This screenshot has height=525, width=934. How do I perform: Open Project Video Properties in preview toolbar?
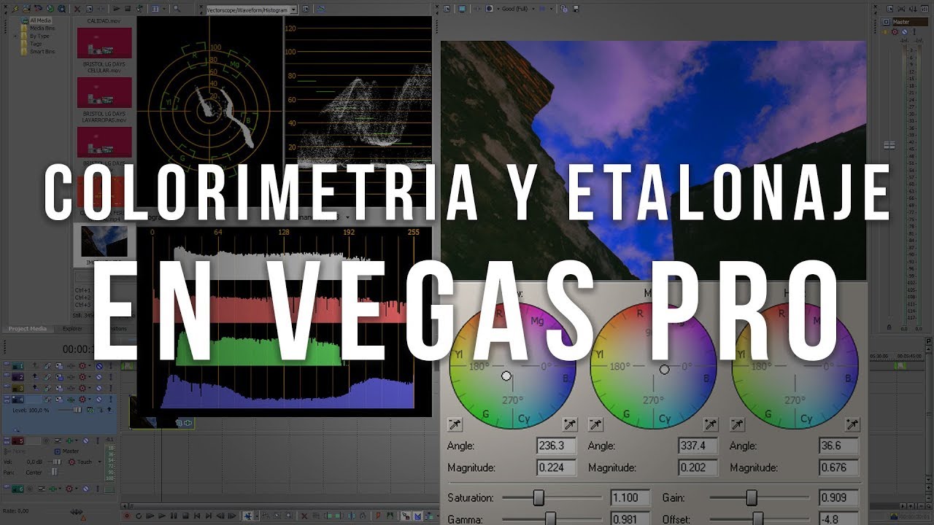[x=447, y=8]
